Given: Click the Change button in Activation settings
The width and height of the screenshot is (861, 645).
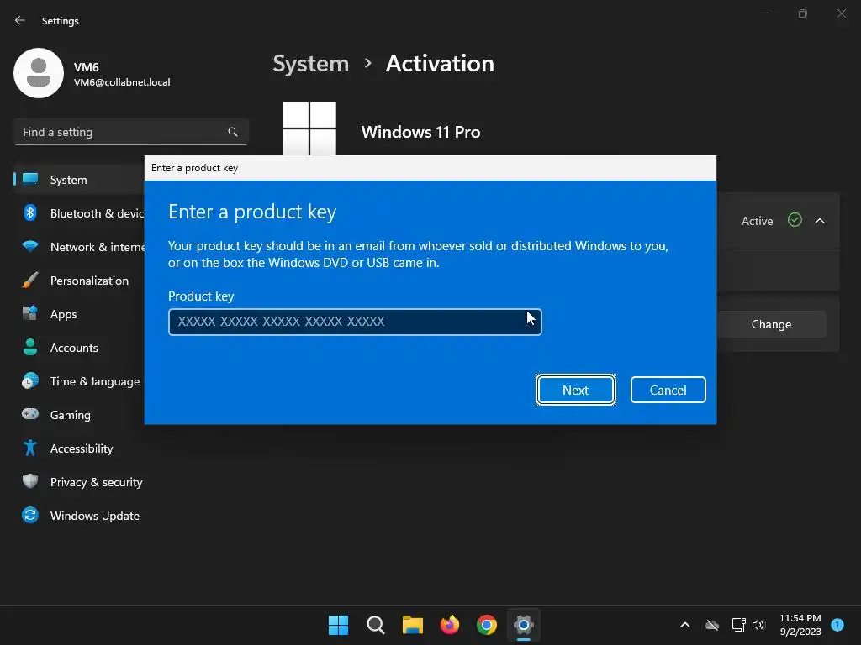Looking at the screenshot, I should click(771, 324).
